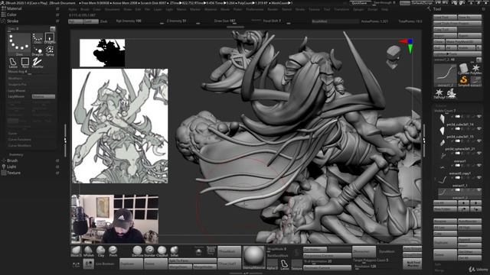This screenshot has width=490, height=275.
Task: Select the Standard brush
Action: point(149,251)
